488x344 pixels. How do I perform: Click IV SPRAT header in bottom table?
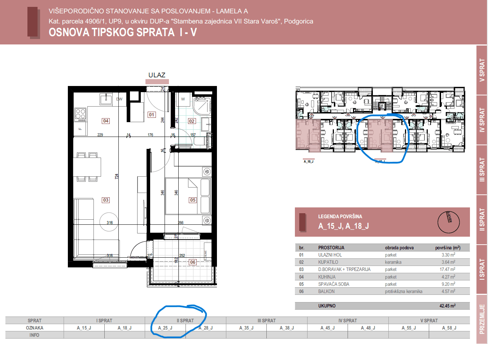point(348,321)
